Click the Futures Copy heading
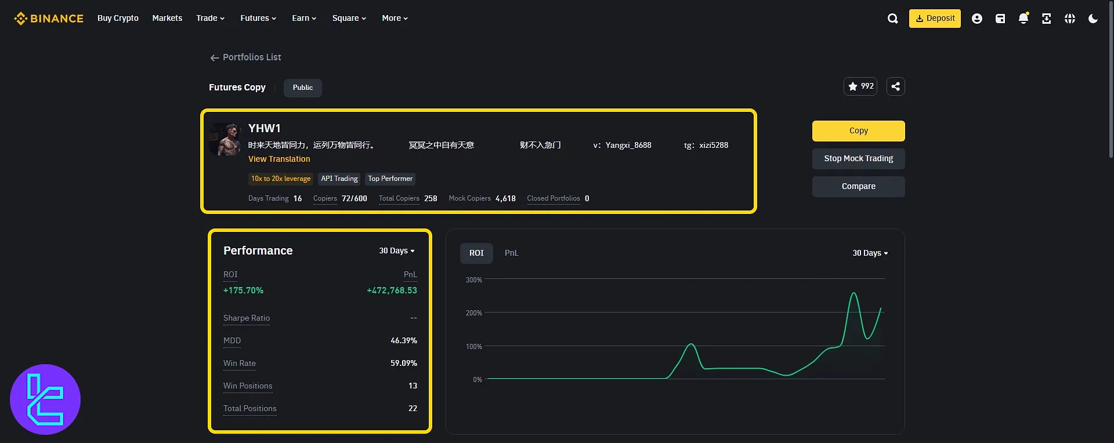 point(237,88)
